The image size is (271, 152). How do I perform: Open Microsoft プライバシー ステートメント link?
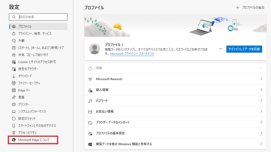[132, 54]
